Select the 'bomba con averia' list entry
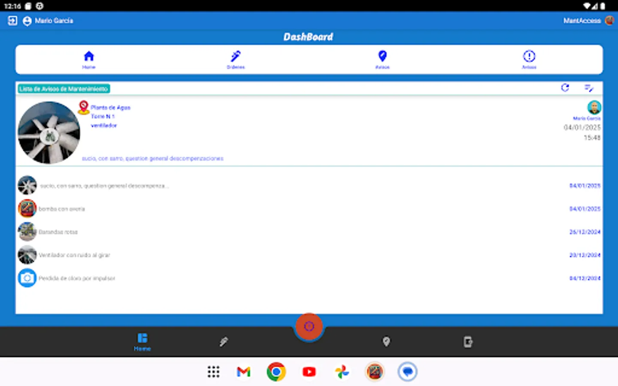 coord(61,209)
